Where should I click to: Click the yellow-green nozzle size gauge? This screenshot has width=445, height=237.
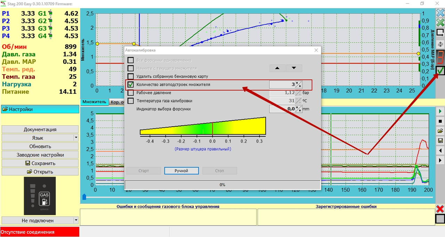click(203, 126)
